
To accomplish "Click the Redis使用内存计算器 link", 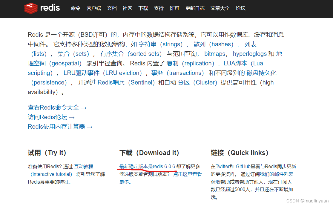I will pos(60,127).
